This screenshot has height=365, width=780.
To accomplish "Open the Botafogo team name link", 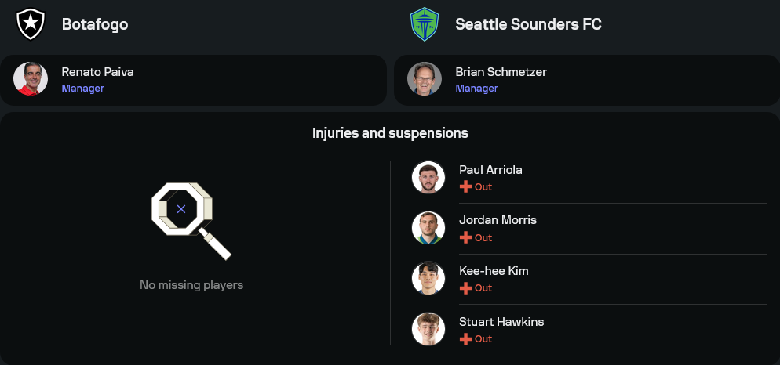I will tap(95, 24).
